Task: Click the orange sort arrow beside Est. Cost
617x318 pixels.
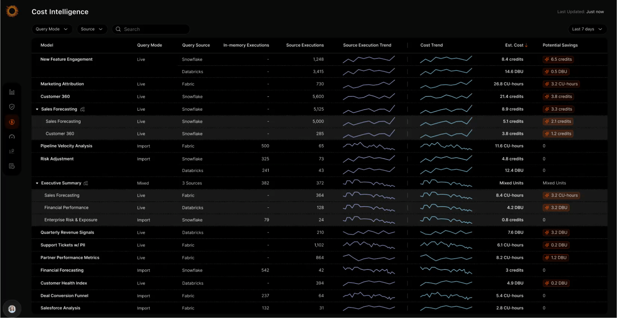Action: (526, 45)
